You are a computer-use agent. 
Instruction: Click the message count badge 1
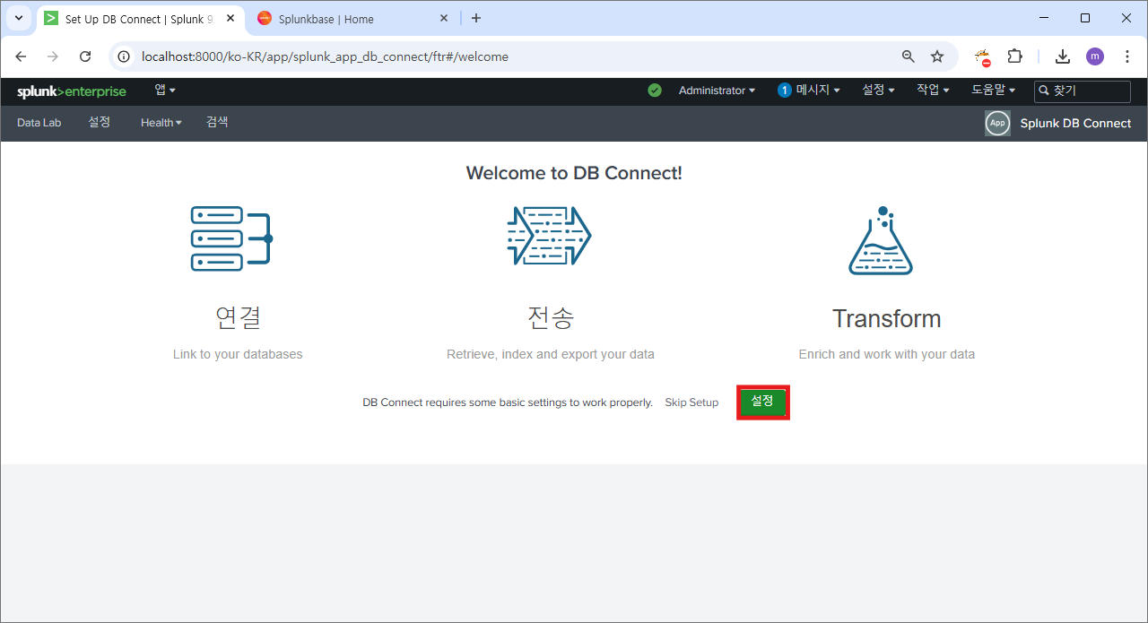coord(785,91)
